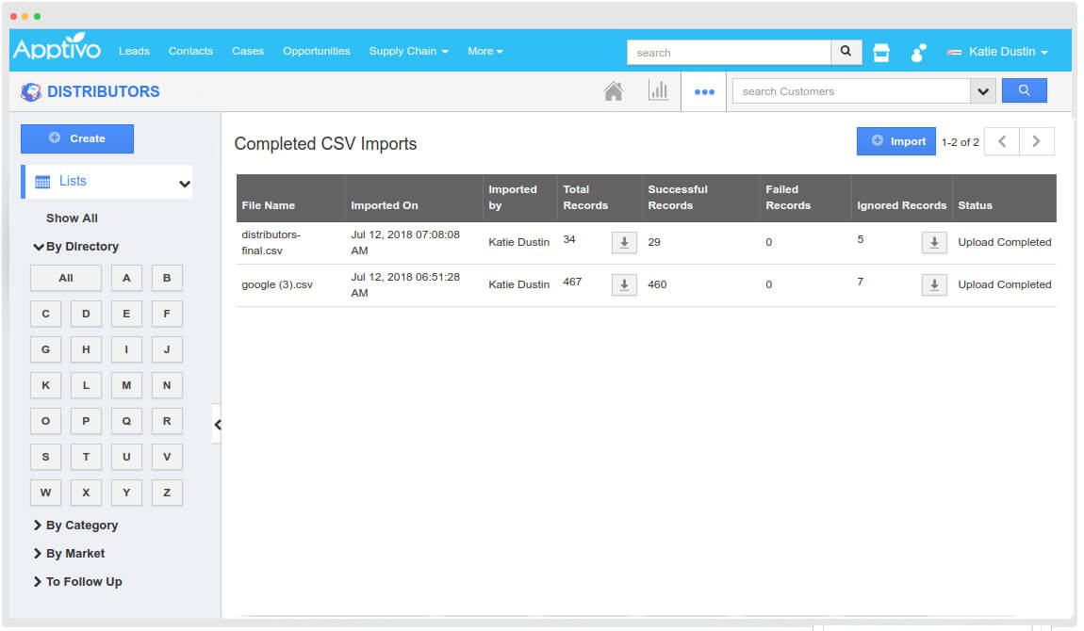
Task: Click the blue search Customers button
Action: (1024, 91)
